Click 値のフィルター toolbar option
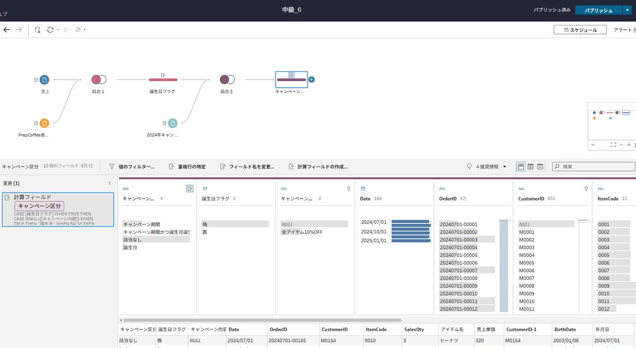 coord(131,167)
